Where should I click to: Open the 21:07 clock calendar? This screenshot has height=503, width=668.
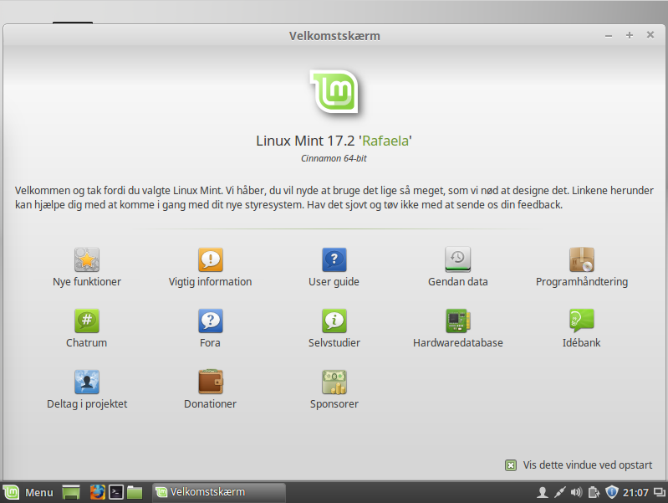(635, 493)
